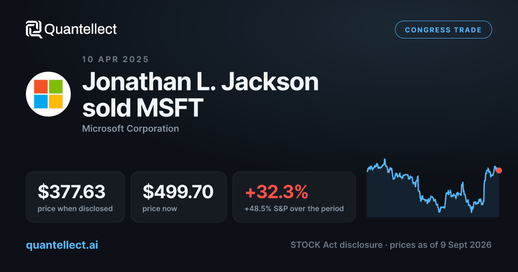Image resolution: width=518 pixels, height=272 pixels.
Task: Click the Jonathan L. Jackson headline
Action: (x=200, y=82)
